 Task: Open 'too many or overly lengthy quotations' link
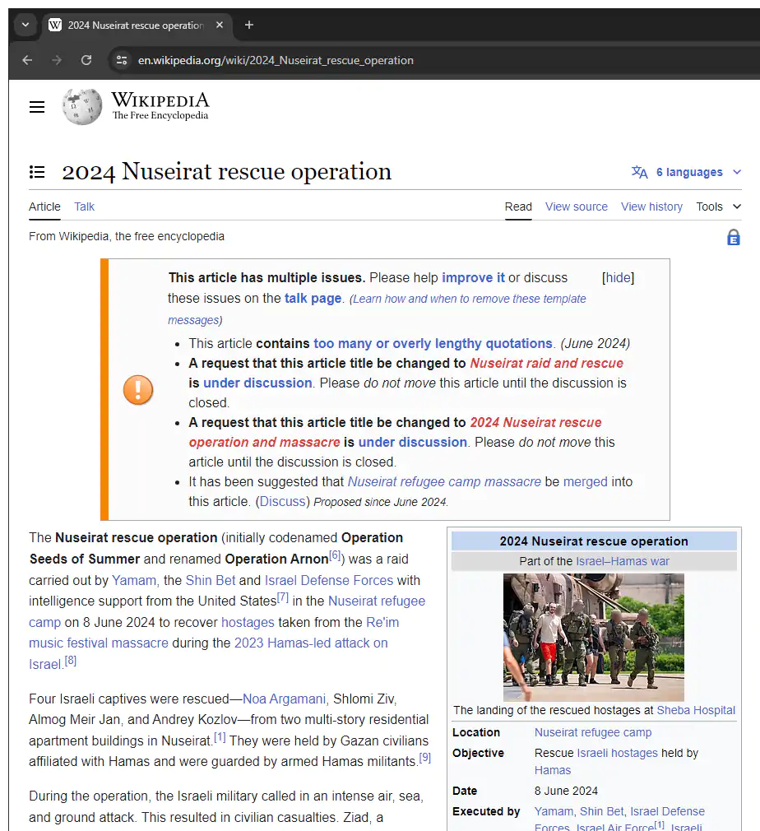pos(433,343)
